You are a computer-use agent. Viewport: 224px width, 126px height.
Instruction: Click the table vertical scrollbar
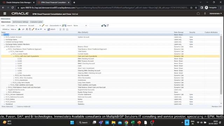click(221, 65)
